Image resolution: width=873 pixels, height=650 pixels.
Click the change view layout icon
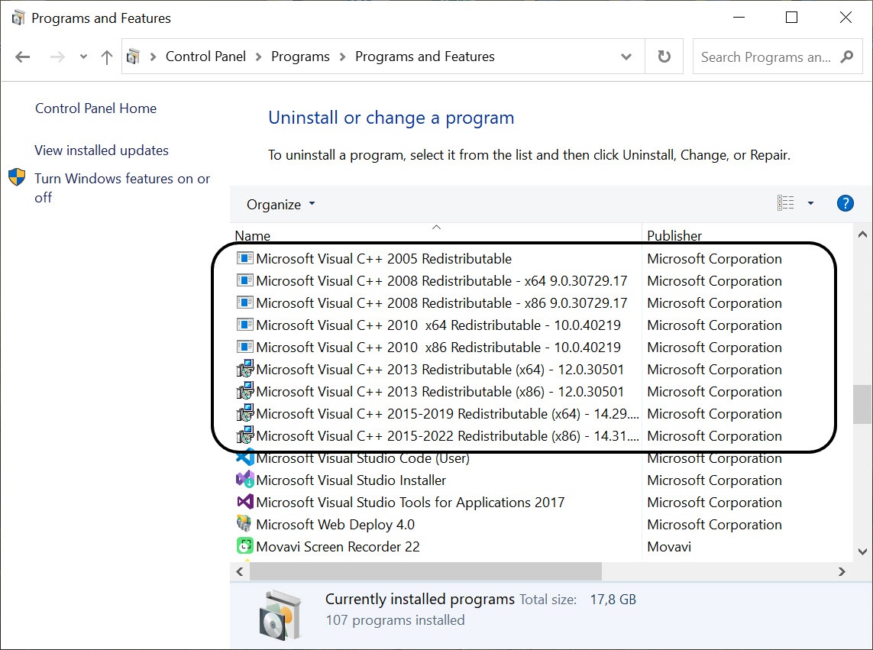785,203
